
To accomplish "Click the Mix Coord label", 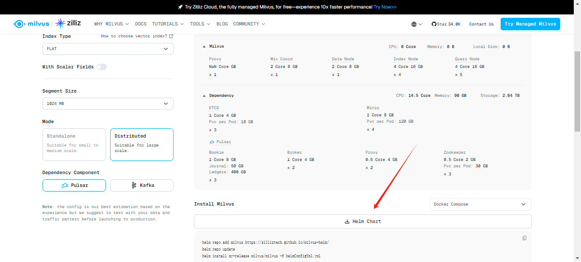I will (x=281, y=59).
